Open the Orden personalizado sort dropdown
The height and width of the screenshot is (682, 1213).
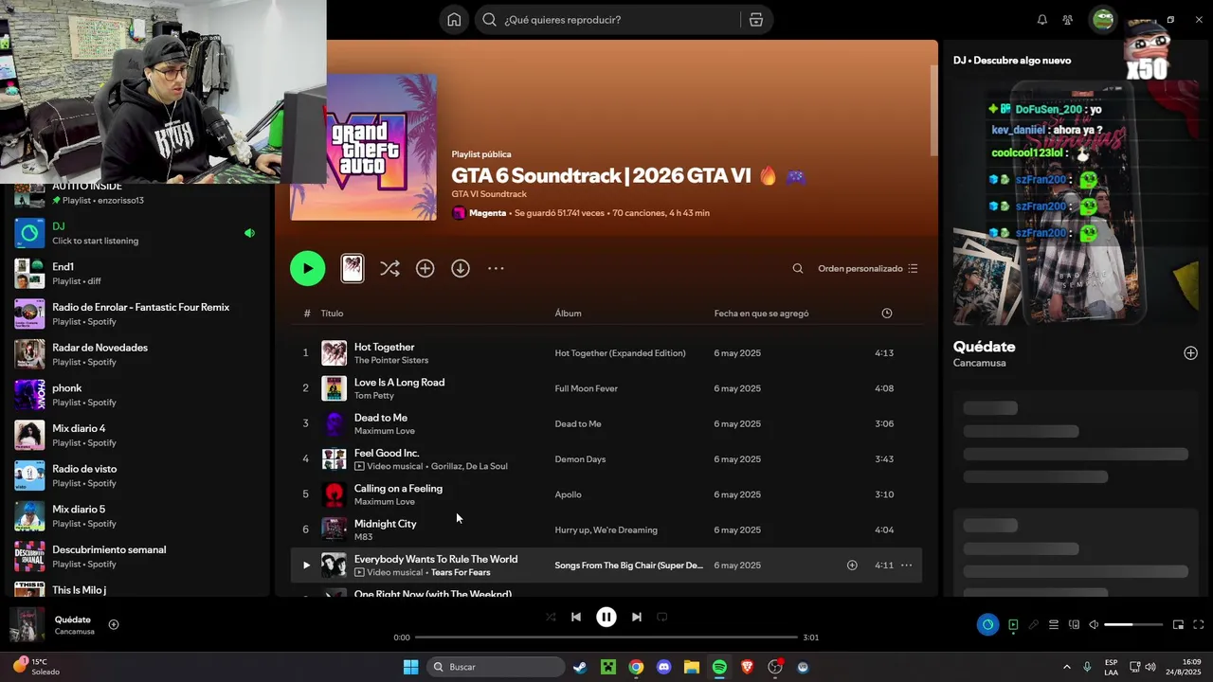pyautogui.click(x=868, y=269)
